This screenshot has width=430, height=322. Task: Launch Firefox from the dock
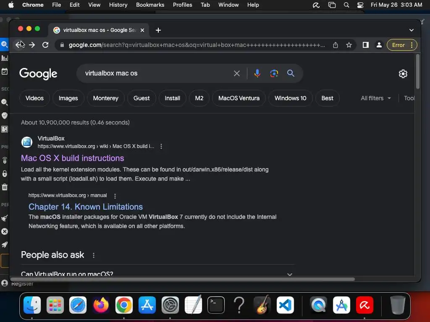[x=101, y=305]
